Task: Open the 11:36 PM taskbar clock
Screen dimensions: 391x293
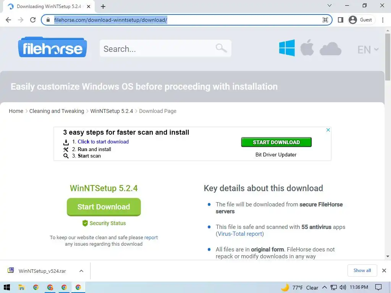Action: [359, 287]
